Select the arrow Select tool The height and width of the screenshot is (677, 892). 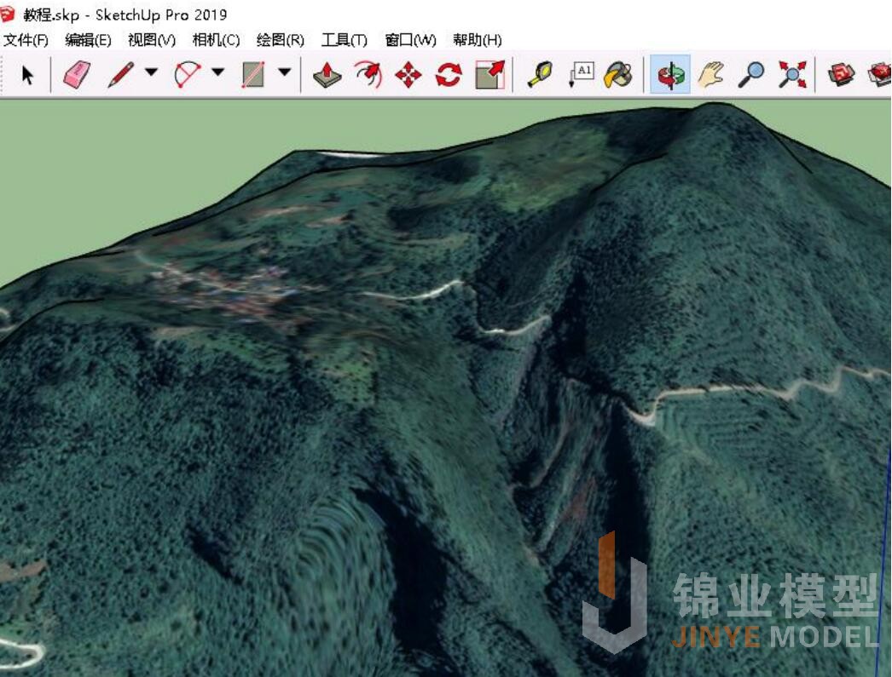(26, 74)
